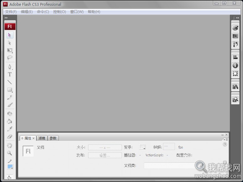Close the 属性 tab

coord(34,138)
